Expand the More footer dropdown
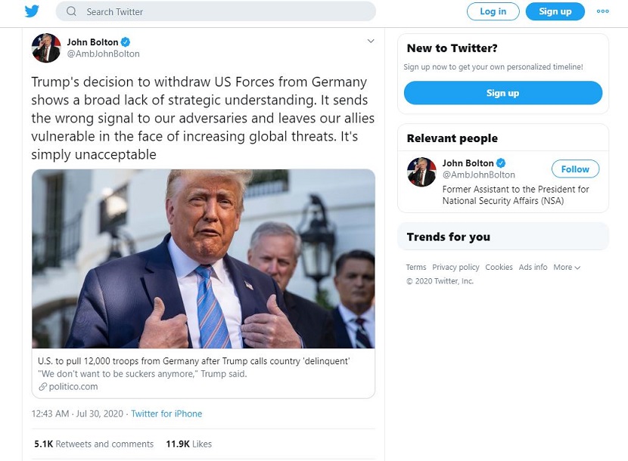Image resolution: width=628 pixels, height=461 pixels. [x=567, y=268]
